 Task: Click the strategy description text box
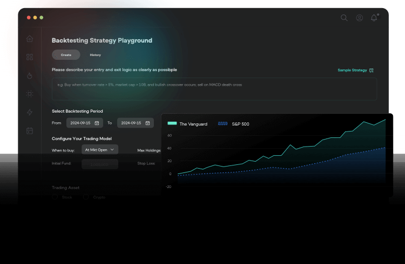(x=214, y=89)
